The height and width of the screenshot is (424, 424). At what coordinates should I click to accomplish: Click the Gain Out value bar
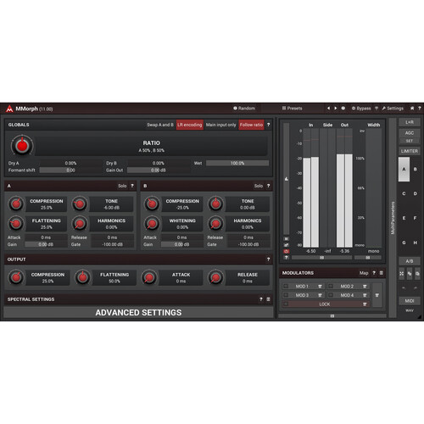click(x=159, y=170)
